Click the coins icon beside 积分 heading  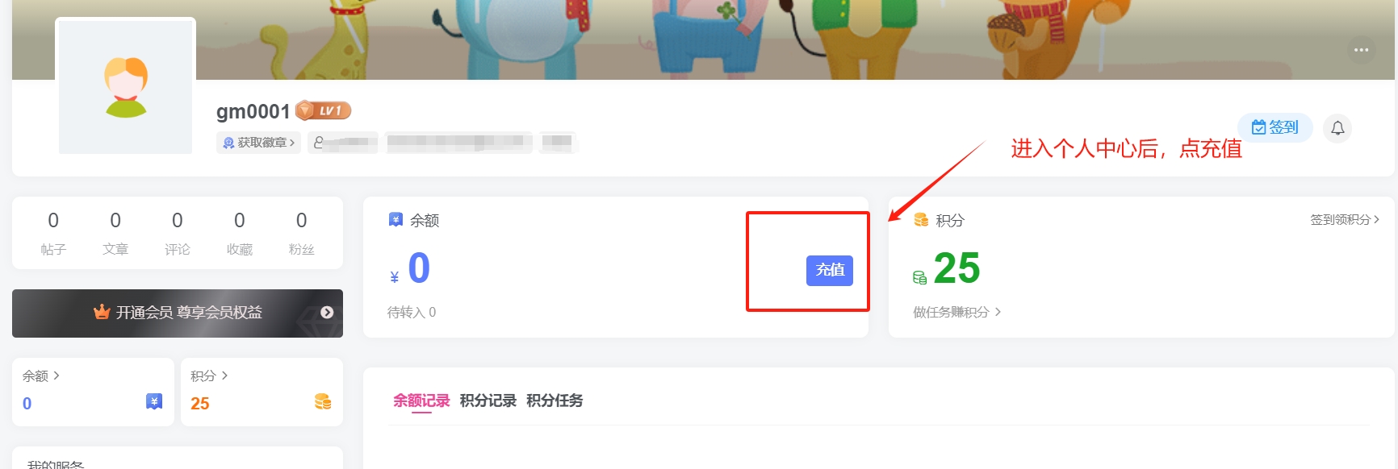pyautogui.click(x=921, y=220)
